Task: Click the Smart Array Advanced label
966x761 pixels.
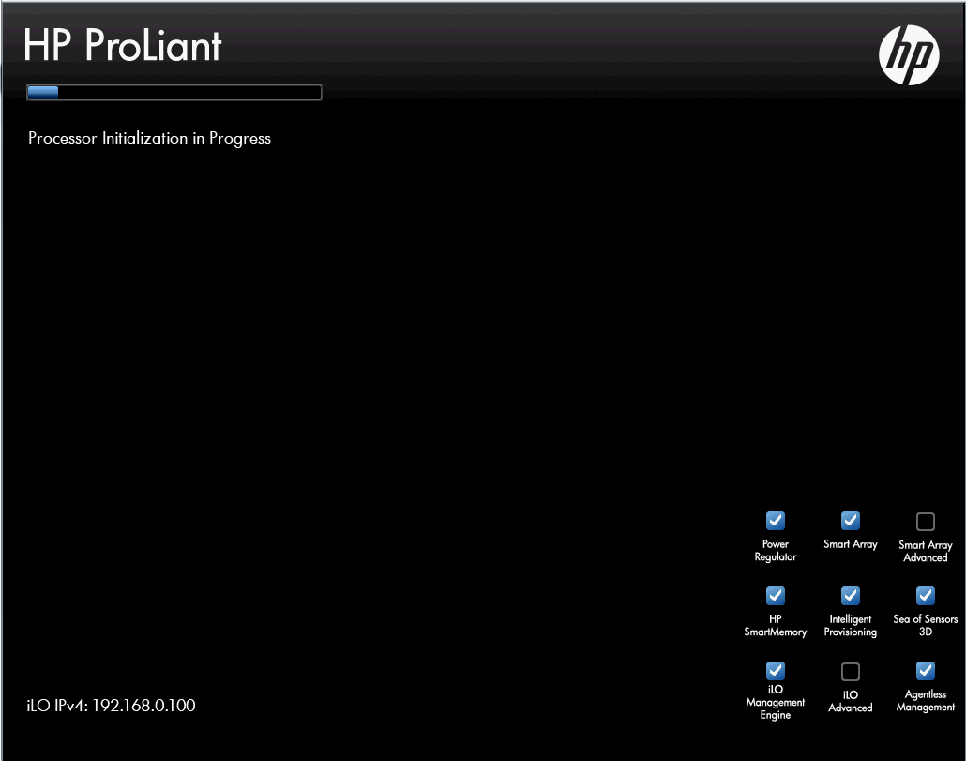Action: (x=926, y=551)
